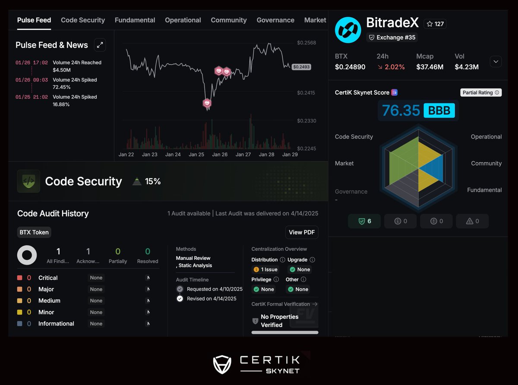The image size is (518, 385).
Task: Switch to the Pulse Feed tab
Action: (34, 20)
